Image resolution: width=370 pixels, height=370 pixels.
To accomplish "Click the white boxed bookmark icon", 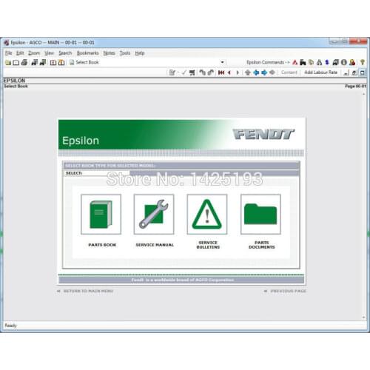I will pos(53,62).
